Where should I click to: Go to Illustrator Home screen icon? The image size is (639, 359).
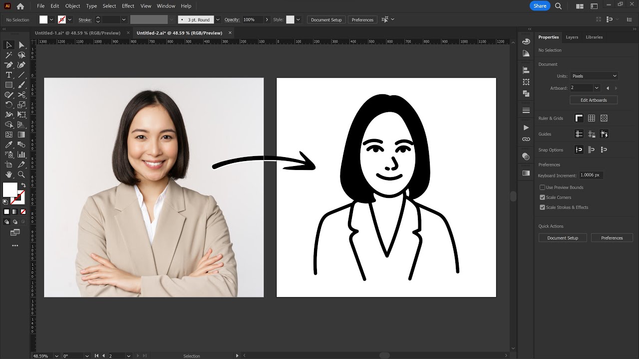[20, 6]
